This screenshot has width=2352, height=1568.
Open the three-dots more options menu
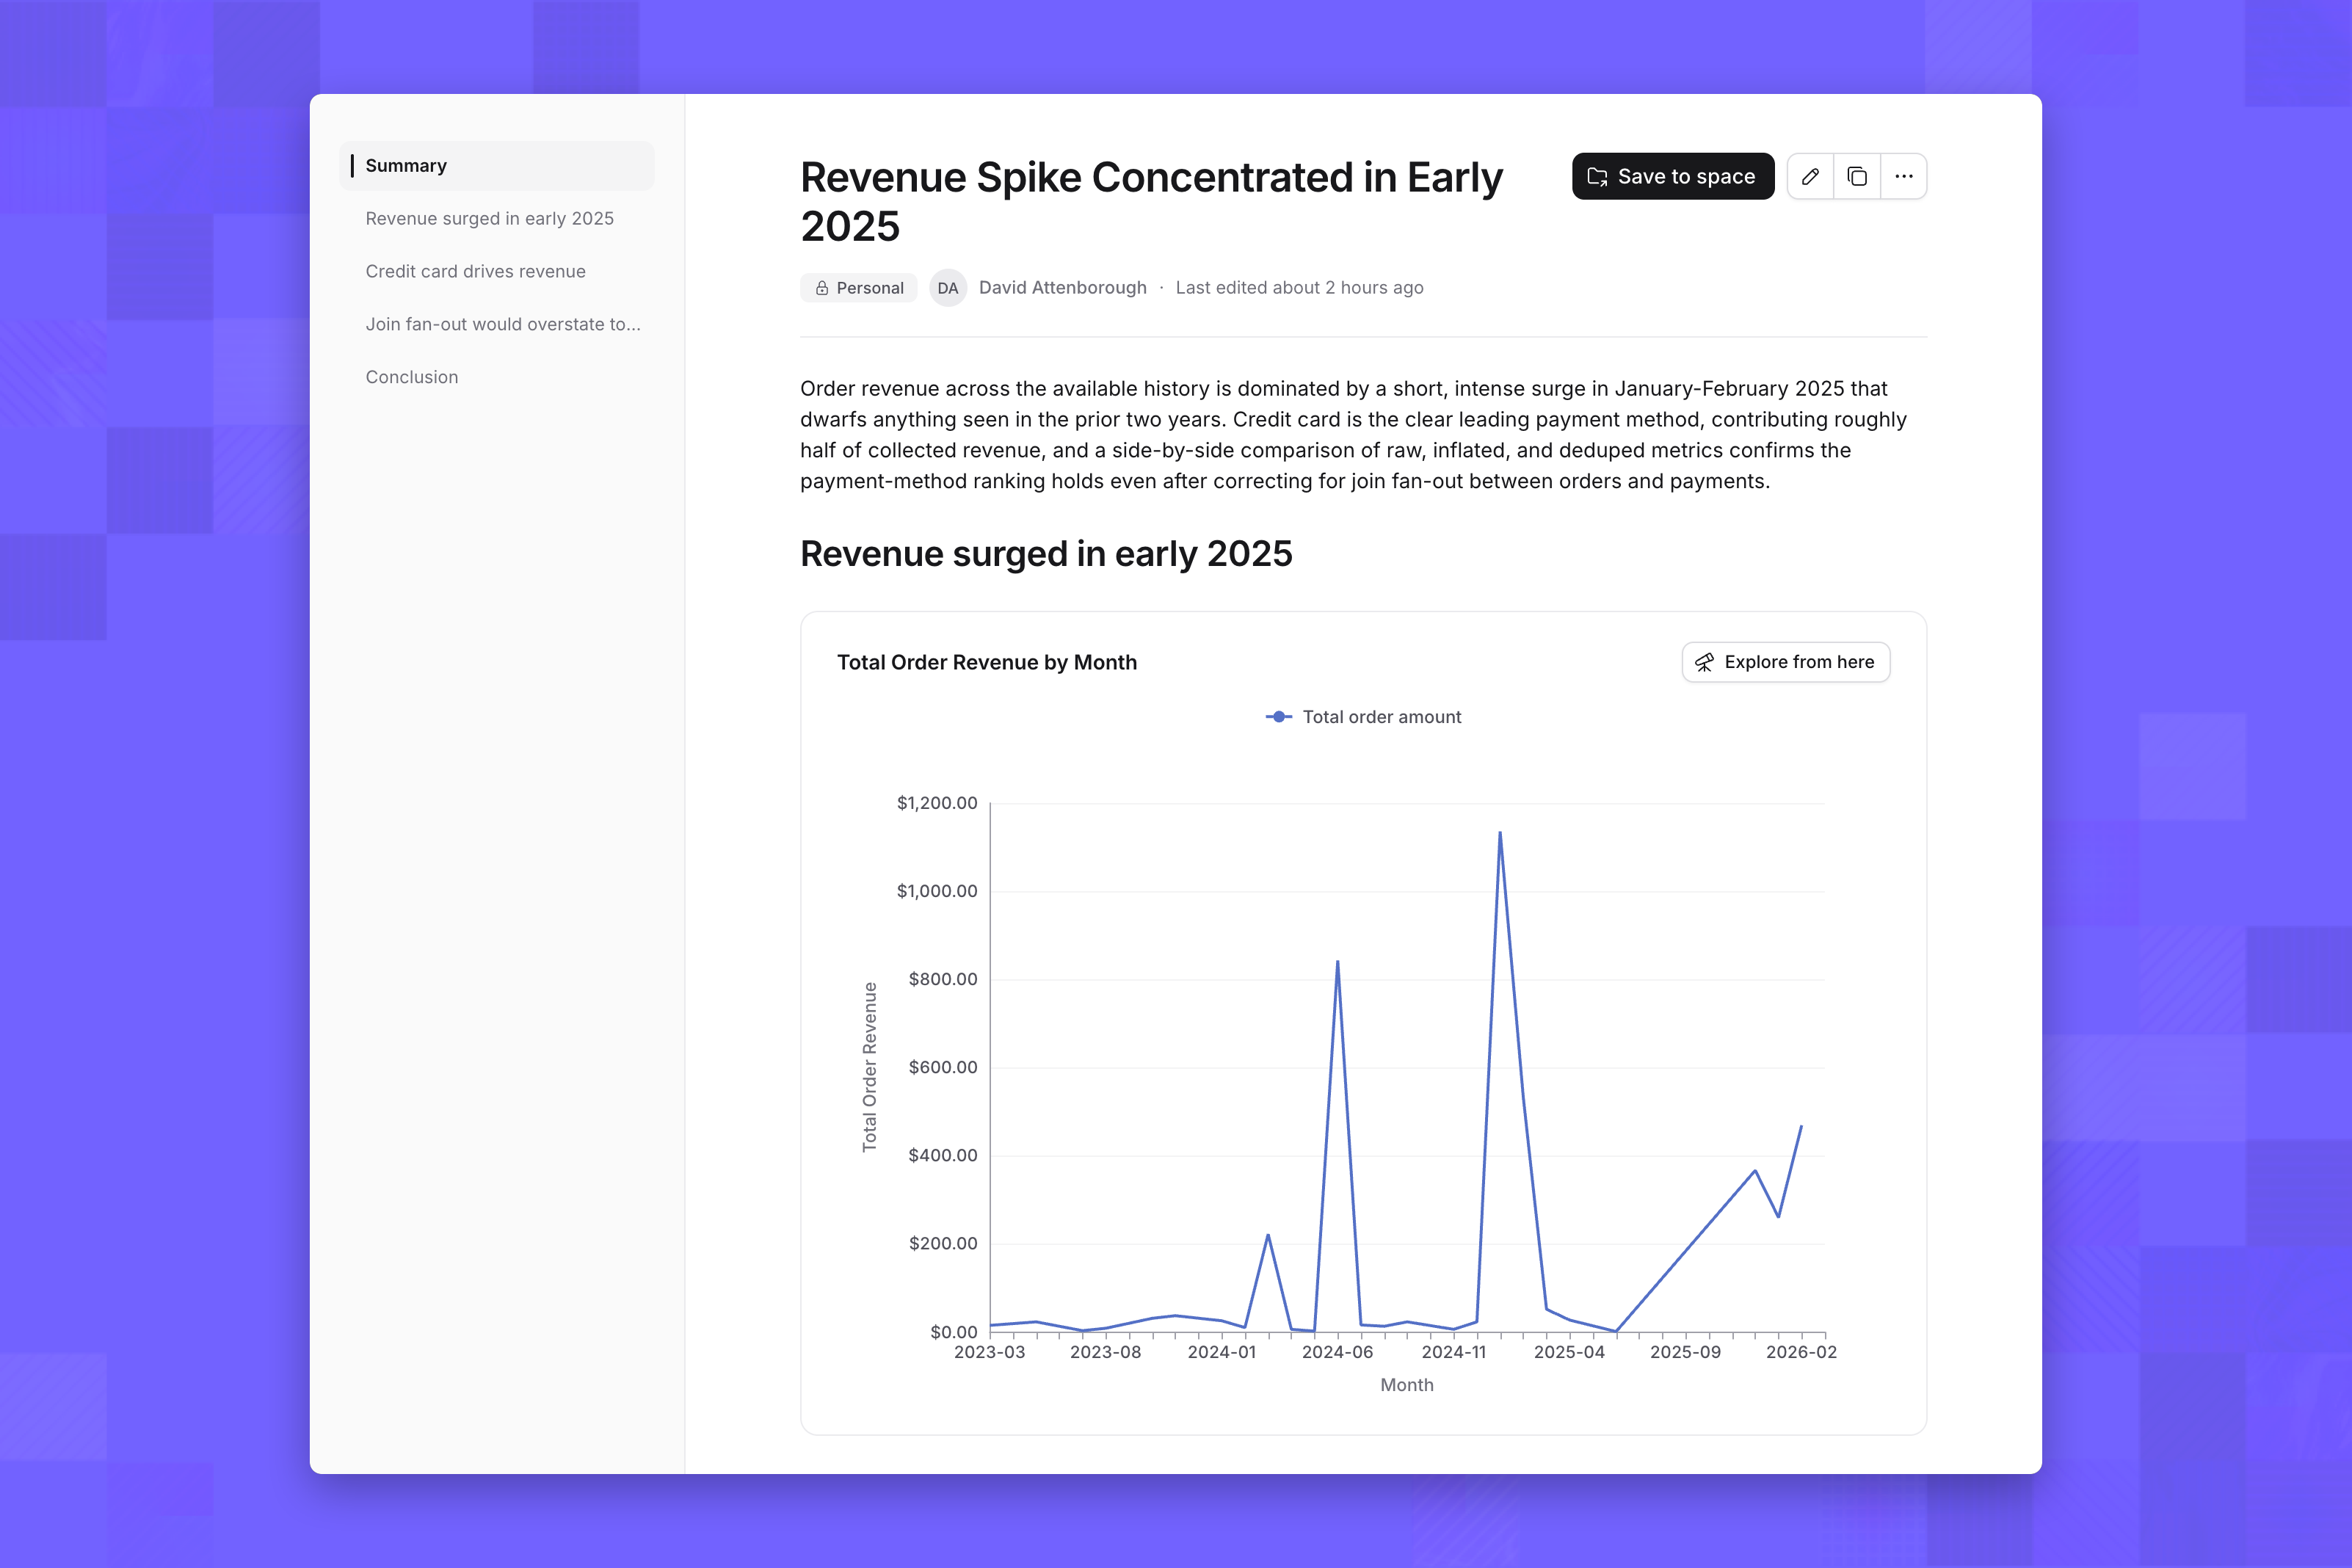pos(1904,176)
